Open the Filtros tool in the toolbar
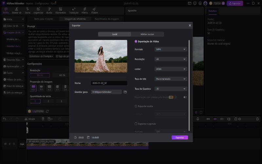Viewport: 262px width, 164px height. [85, 10]
